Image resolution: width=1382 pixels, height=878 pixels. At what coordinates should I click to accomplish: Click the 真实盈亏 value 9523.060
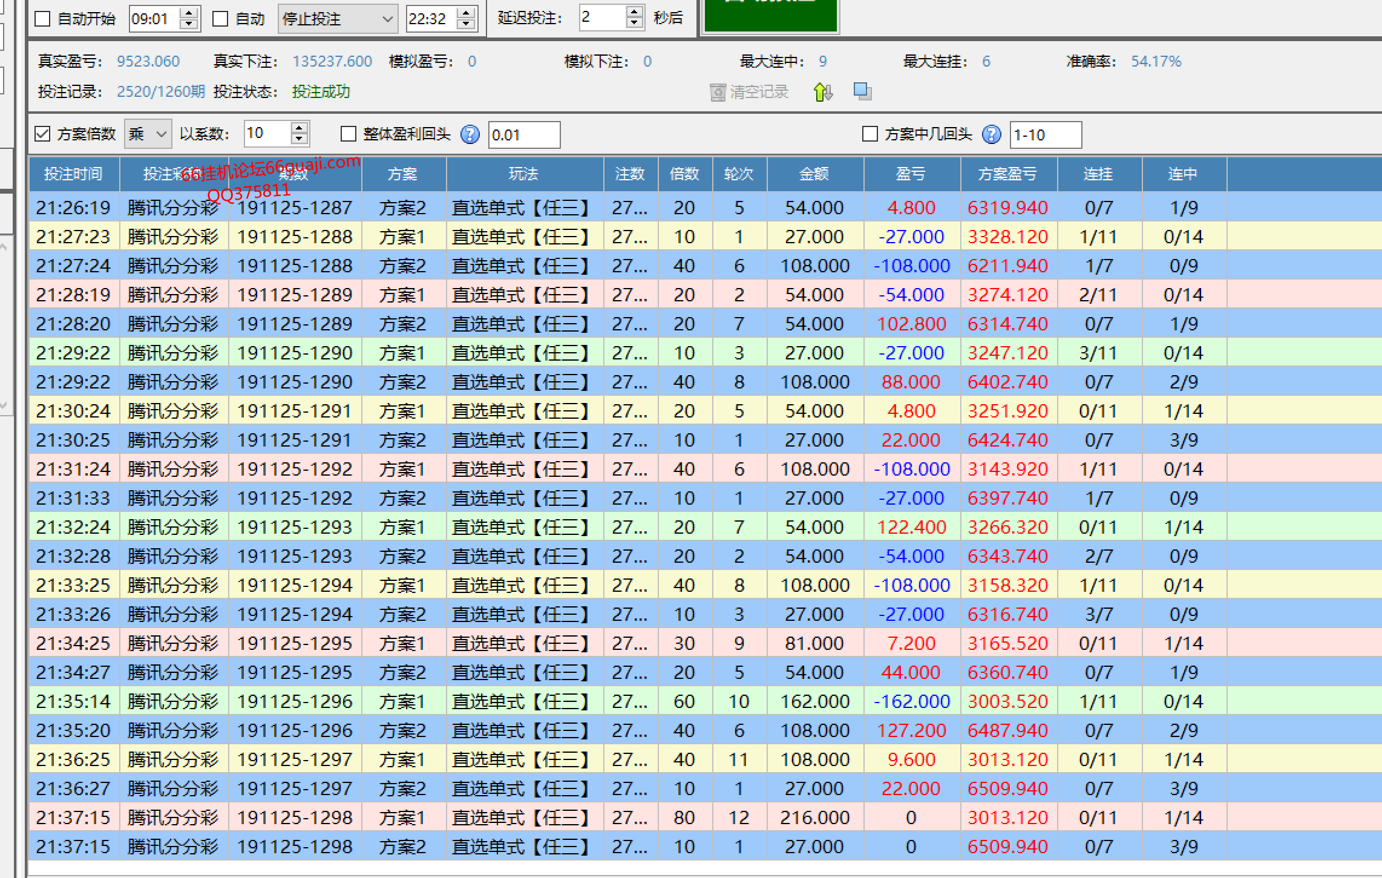[x=148, y=61]
